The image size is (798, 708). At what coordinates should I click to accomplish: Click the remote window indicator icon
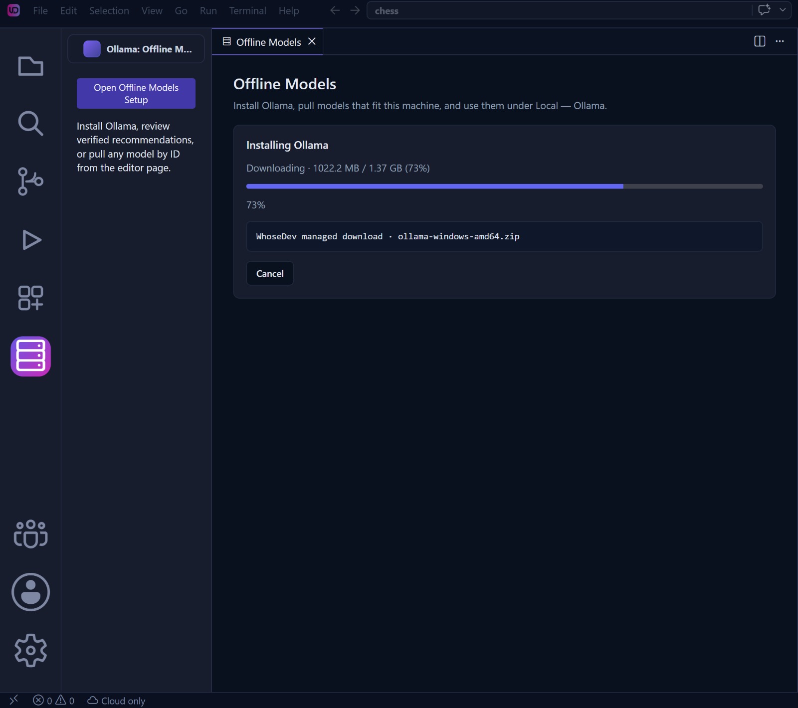[13, 700]
